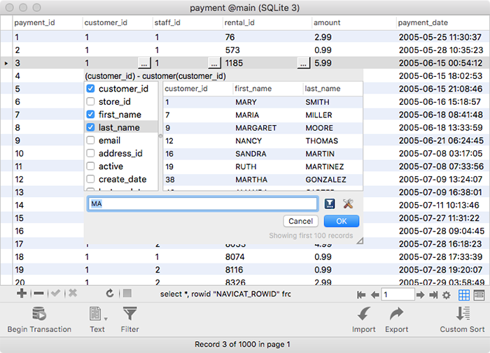
Task: Click date 2005-07-28 09:04:45
Action: click(441, 231)
